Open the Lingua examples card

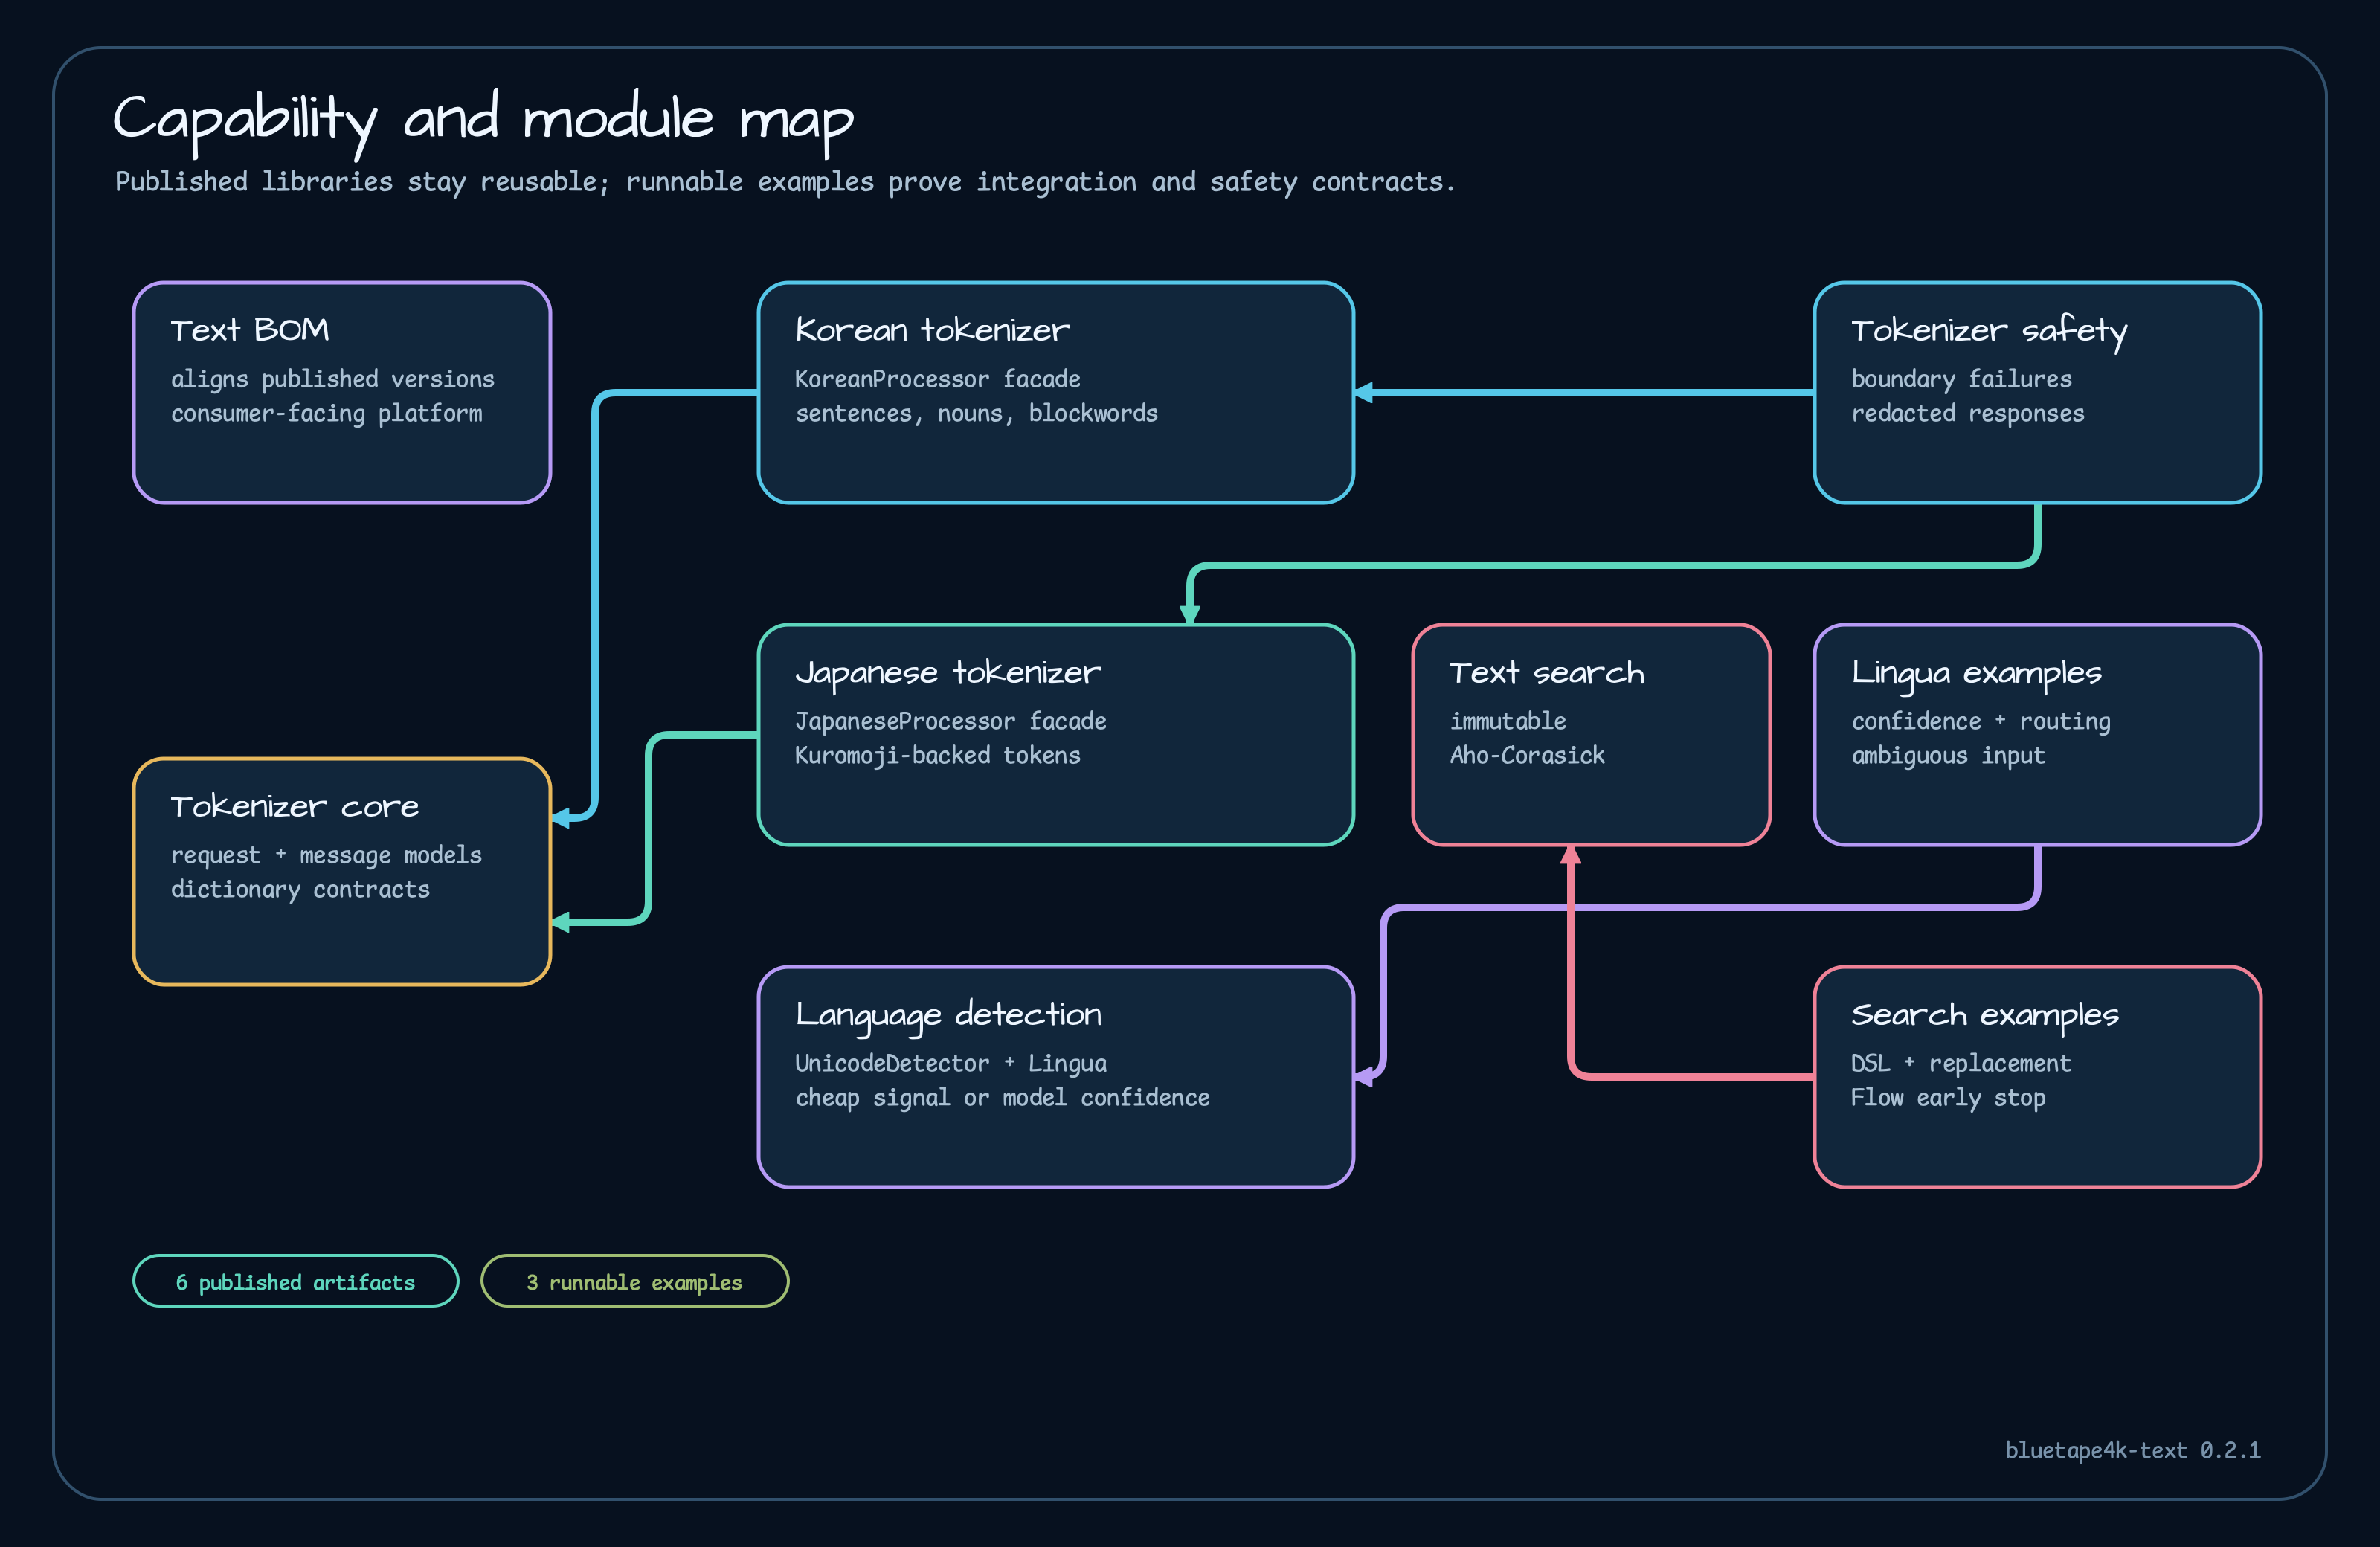(2037, 735)
